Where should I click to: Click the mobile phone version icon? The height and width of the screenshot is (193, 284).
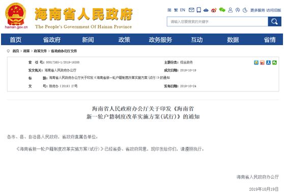(x=198, y=10)
